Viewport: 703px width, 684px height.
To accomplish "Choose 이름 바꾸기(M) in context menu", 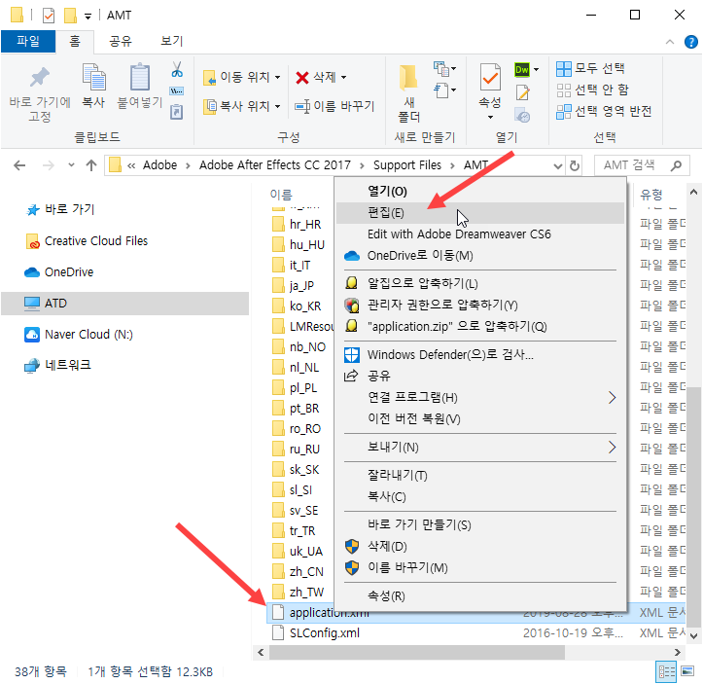I will (479, 568).
